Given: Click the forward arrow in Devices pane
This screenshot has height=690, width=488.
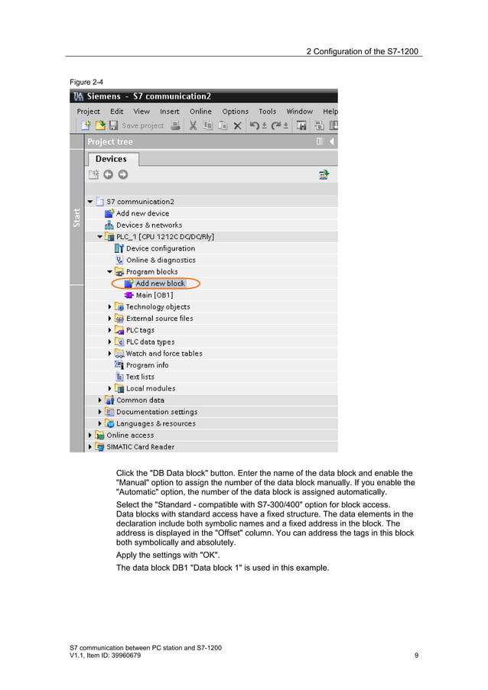Looking at the screenshot, I should pos(123,175).
